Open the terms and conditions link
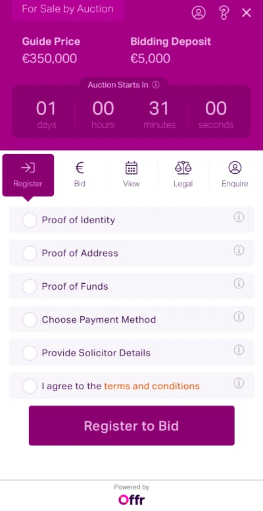263x511 pixels. 152,386
